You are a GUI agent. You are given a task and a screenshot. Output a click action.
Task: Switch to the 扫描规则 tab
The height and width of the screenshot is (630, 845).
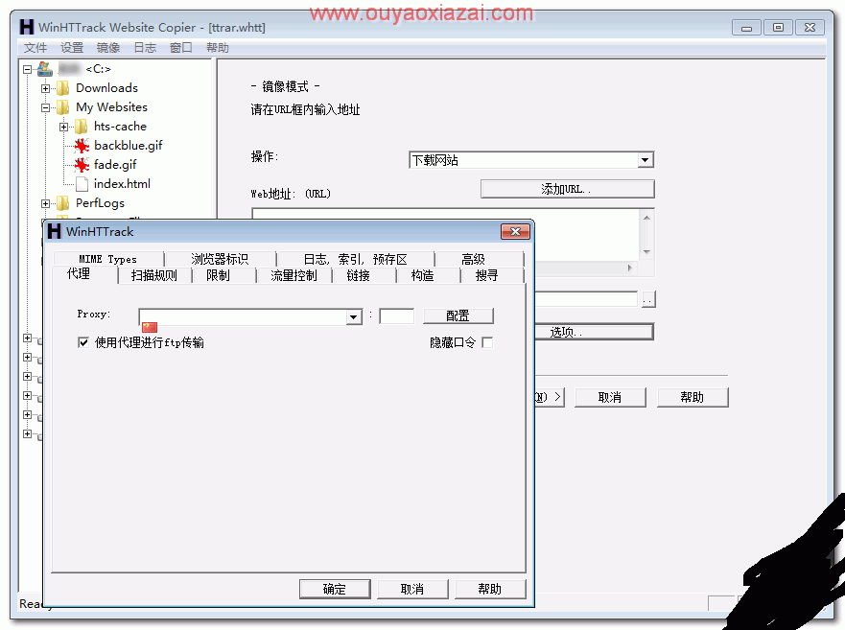(x=154, y=275)
